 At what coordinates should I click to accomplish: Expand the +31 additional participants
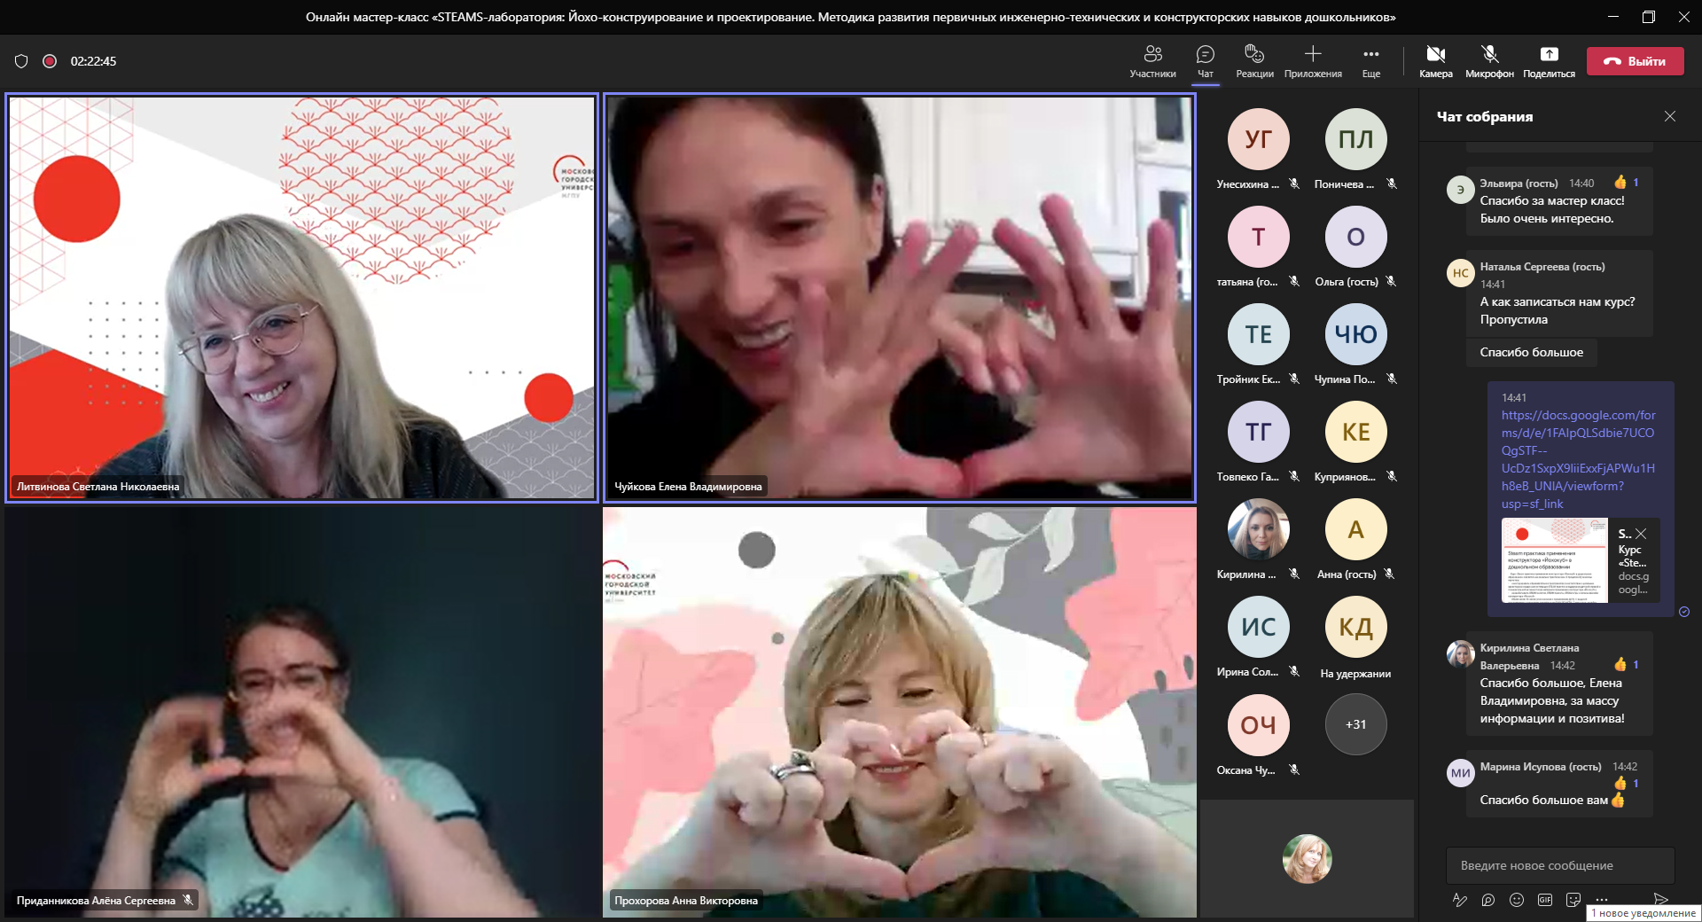click(x=1355, y=724)
